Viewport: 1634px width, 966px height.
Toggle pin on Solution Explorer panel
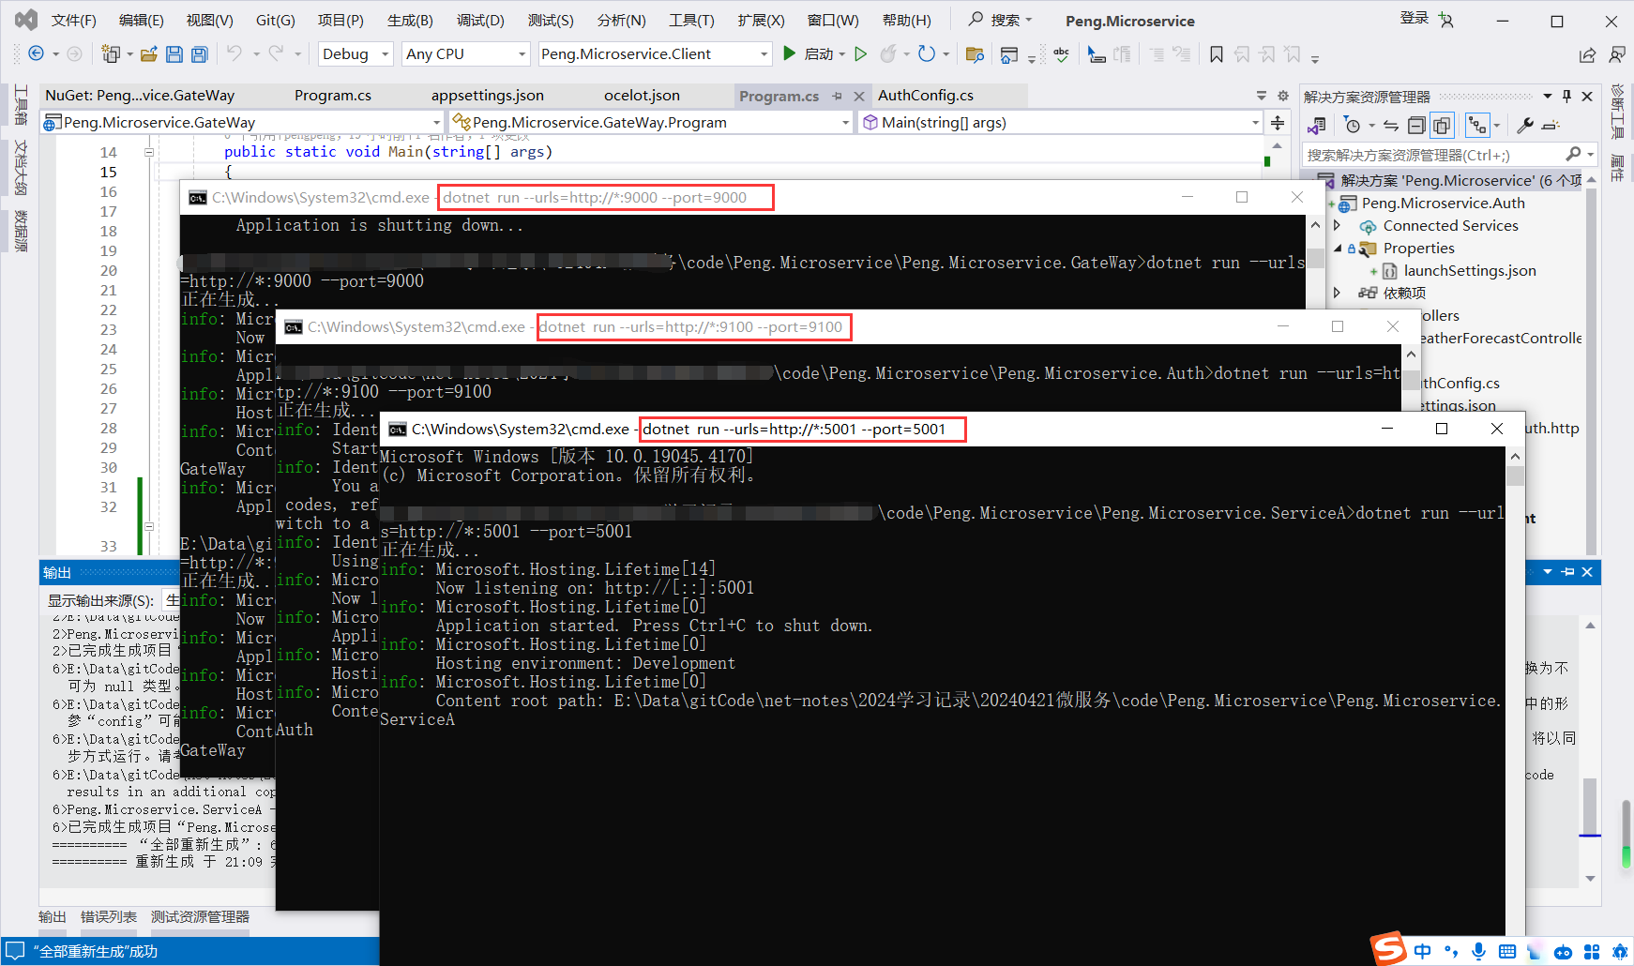pyautogui.click(x=1566, y=96)
